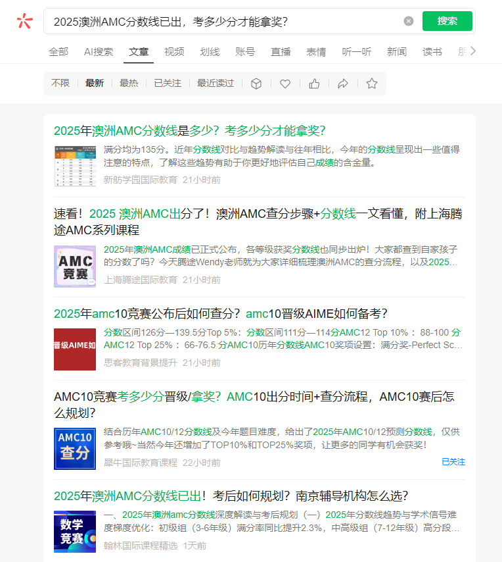Open source 翰林国际课程精选
Viewport: 502px width, 562px height.
[x=140, y=546]
